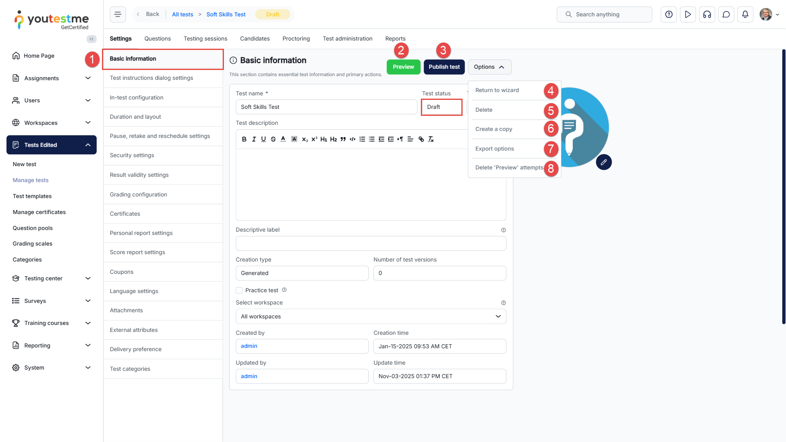Open the Select workspace dropdown
The height and width of the screenshot is (442, 786).
pyautogui.click(x=370, y=316)
